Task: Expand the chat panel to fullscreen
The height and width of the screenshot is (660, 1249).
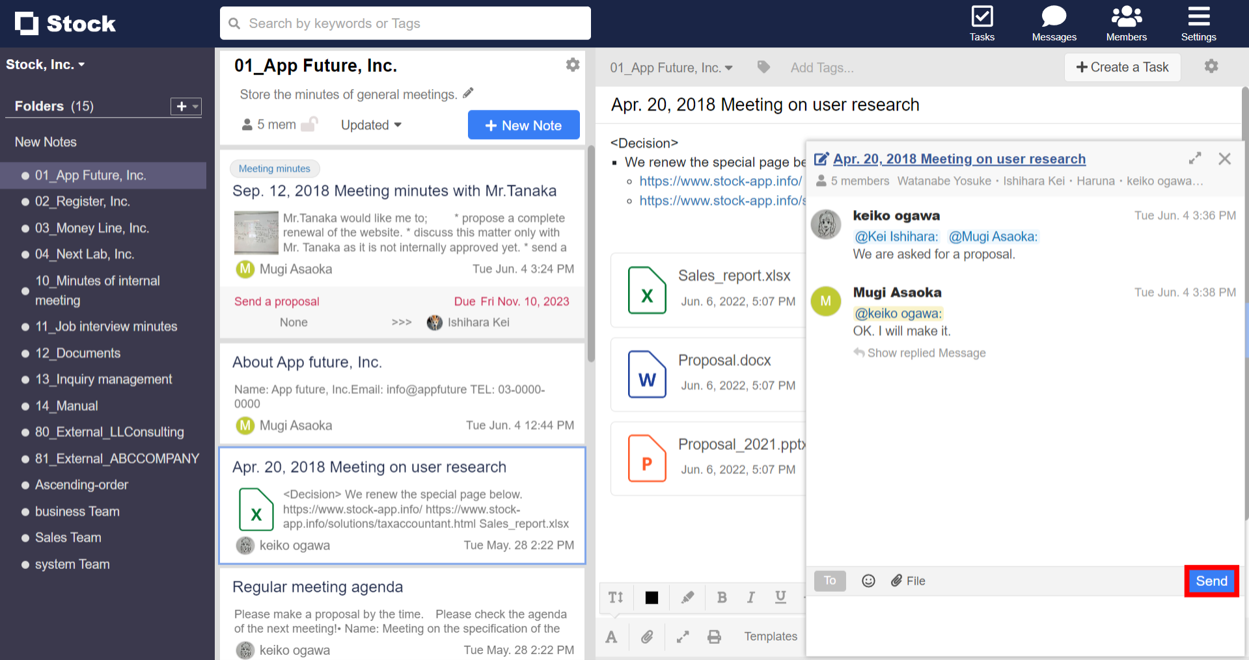Action: click(1195, 157)
